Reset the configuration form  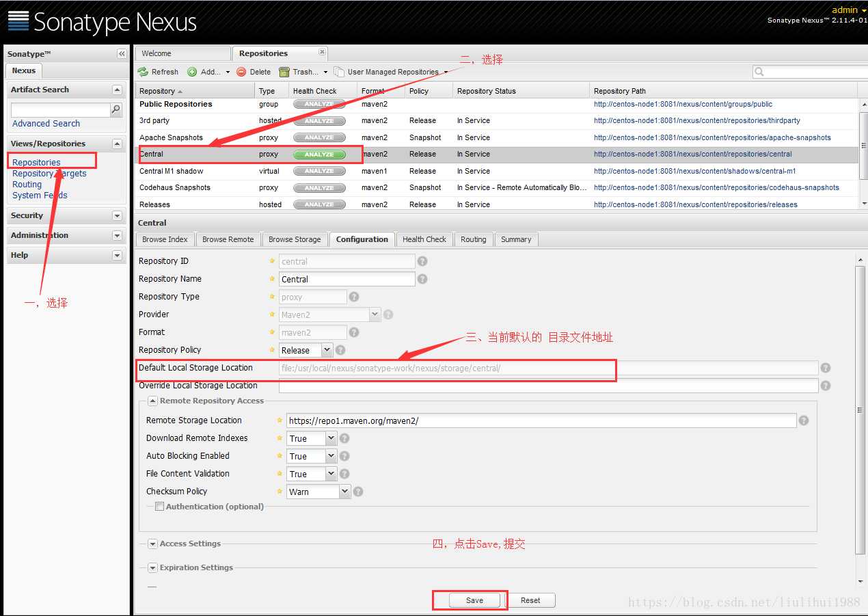click(530, 600)
